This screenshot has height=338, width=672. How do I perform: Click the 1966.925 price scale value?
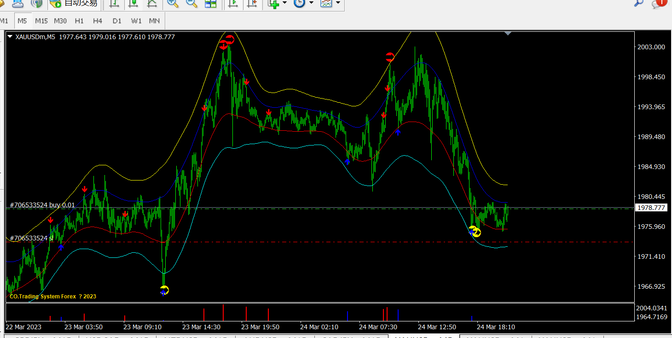[x=651, y=286]
